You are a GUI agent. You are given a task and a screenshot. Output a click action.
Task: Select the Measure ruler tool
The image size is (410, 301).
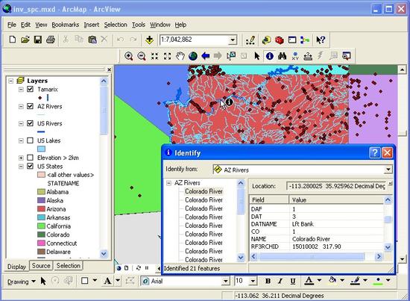(x=308, y=56)
